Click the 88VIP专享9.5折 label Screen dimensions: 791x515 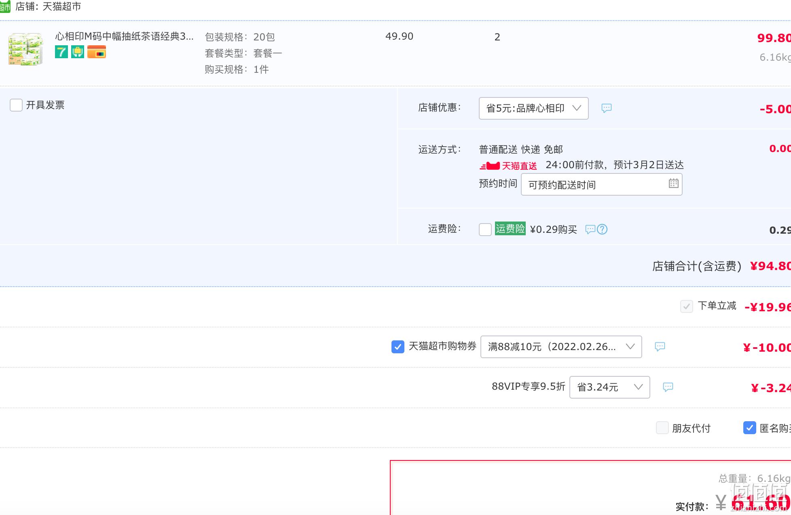(528, 386)
